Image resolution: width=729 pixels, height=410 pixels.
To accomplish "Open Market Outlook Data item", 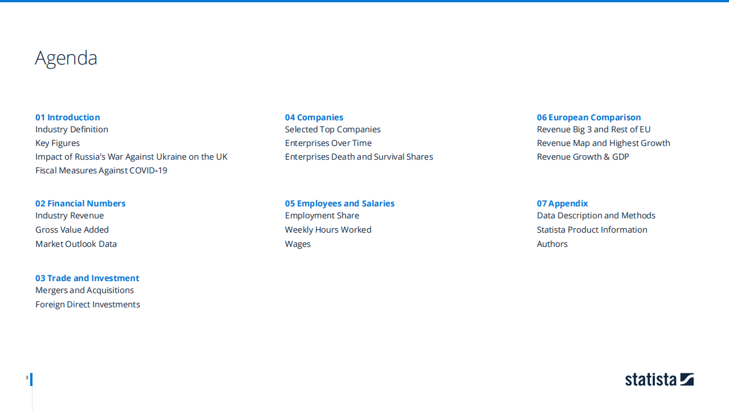I will coord(76,244).
